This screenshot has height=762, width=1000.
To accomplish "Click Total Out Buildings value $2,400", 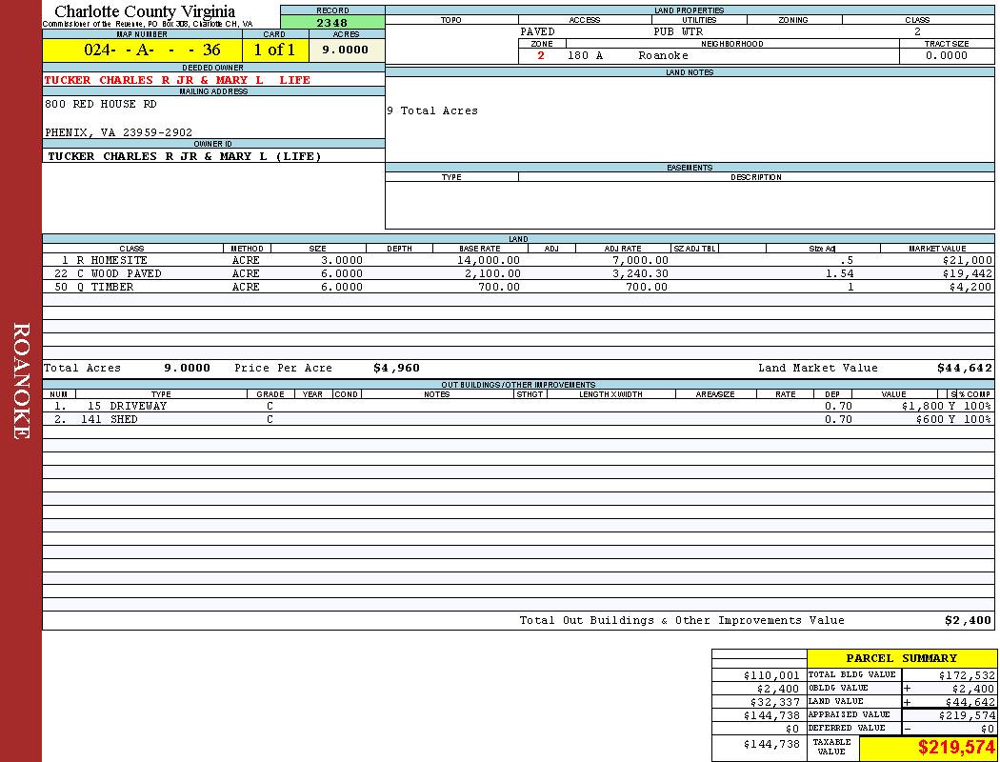I will [968, 620].
